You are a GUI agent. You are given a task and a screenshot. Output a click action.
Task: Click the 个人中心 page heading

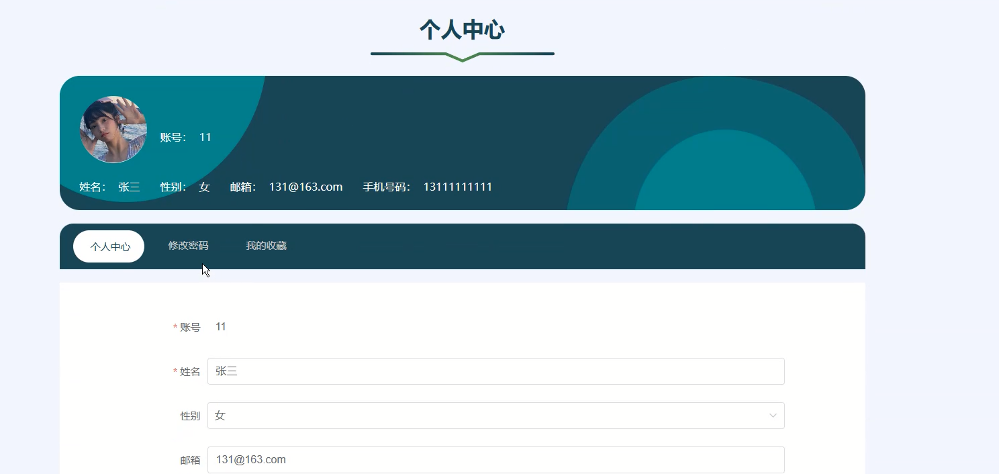462,30
